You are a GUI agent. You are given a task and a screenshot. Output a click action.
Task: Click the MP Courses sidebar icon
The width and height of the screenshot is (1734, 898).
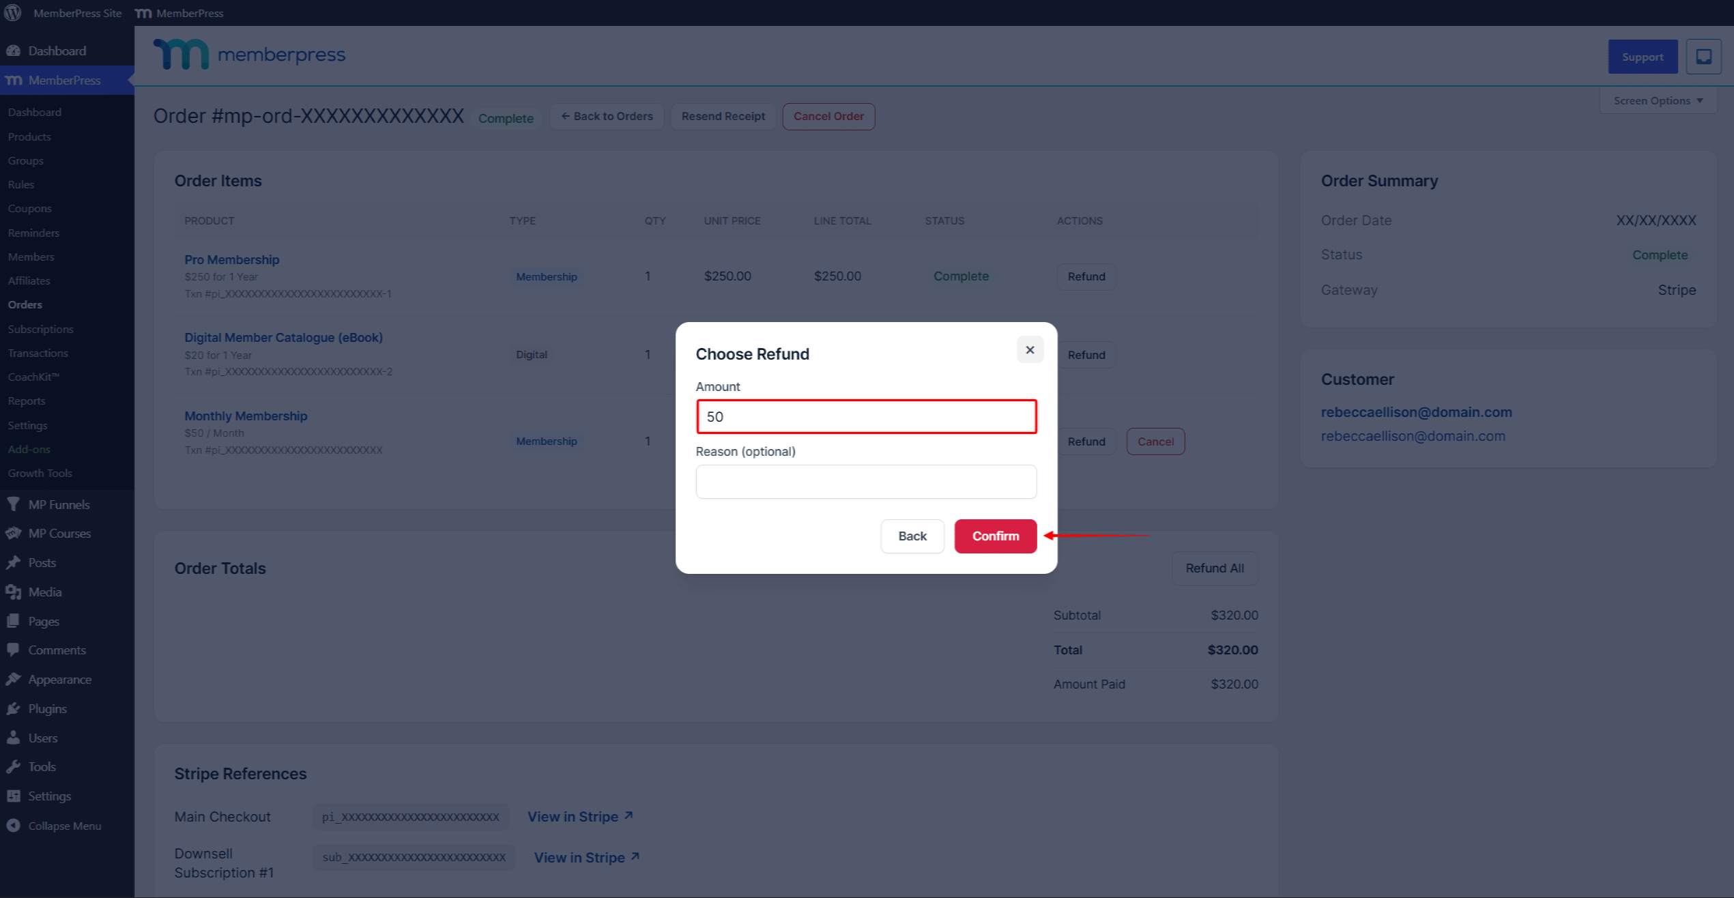click(x=13, y=533)
